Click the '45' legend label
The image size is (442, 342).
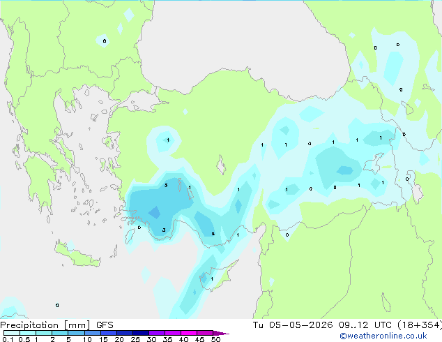pos(199,339)
